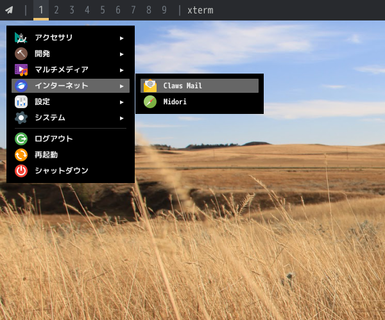The width and height of the screenshot is (385, 320).
Task: Click the Midori green compass icon
Action: (150, 102)
